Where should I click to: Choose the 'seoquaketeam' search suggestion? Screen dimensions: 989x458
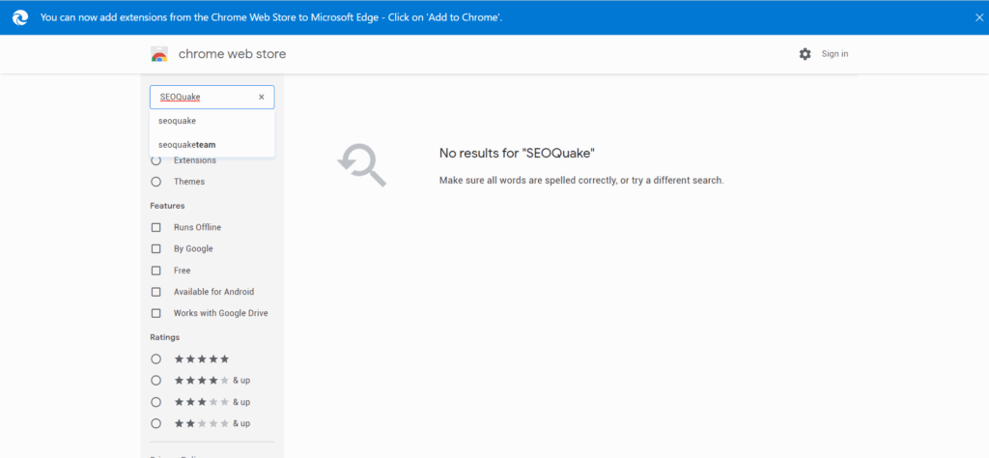(x=212, y=145)
